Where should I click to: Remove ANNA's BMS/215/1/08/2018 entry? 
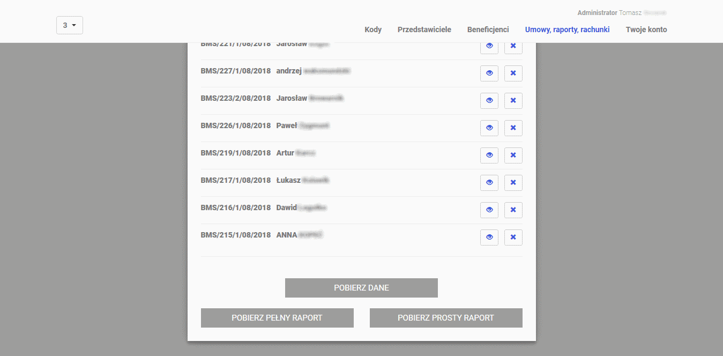(513, 238)
